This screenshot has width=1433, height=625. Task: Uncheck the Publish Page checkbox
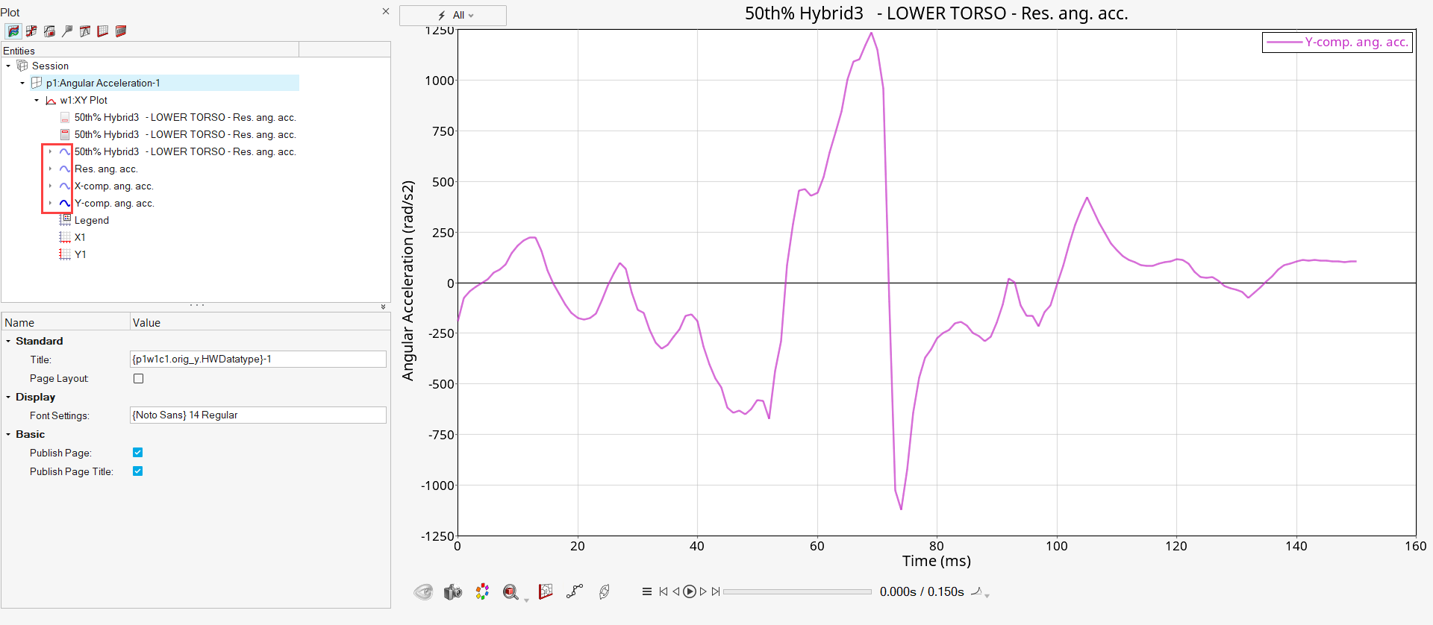coord(138,453)
